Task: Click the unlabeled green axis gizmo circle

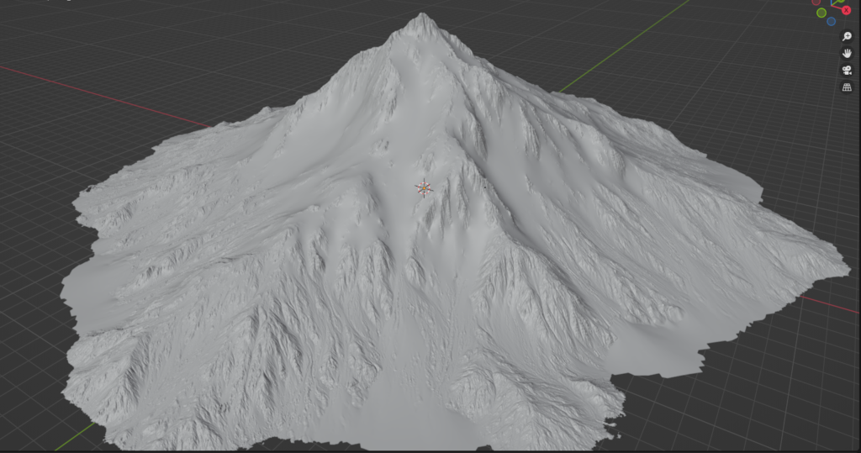Action: [x=821, y=13]
